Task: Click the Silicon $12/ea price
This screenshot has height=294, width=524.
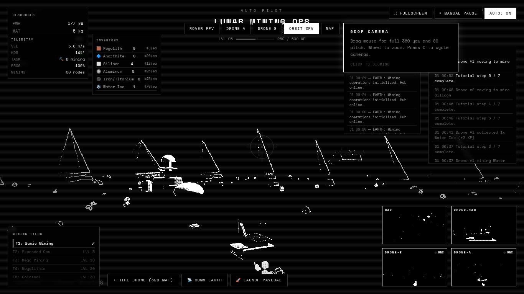Action: (x=150, y=64)
